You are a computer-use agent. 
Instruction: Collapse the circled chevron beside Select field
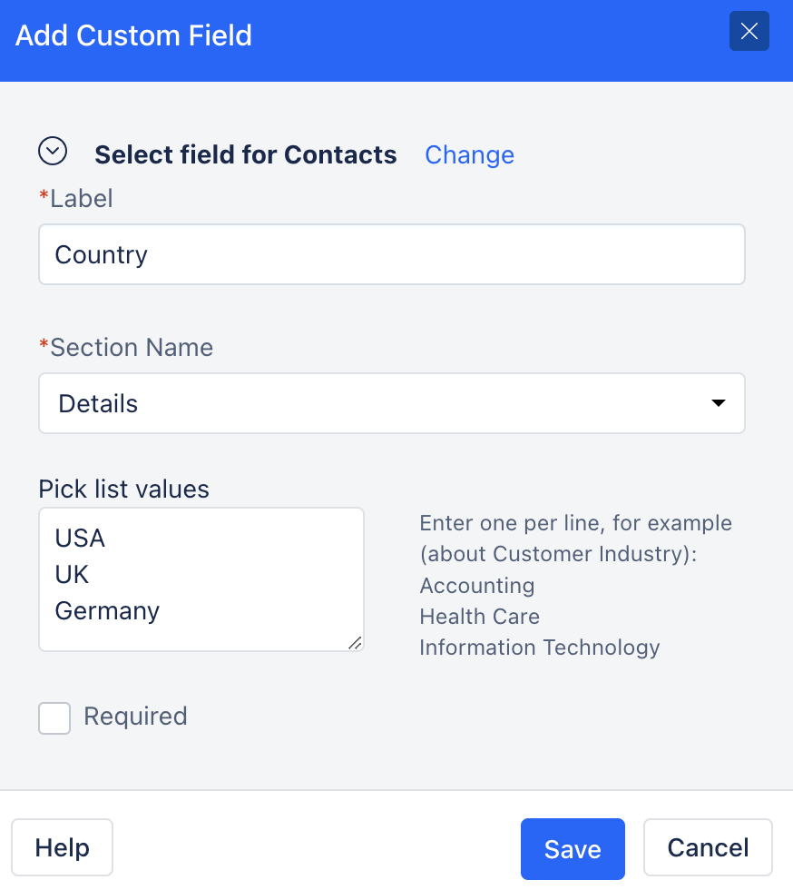(x=53, y=151)
